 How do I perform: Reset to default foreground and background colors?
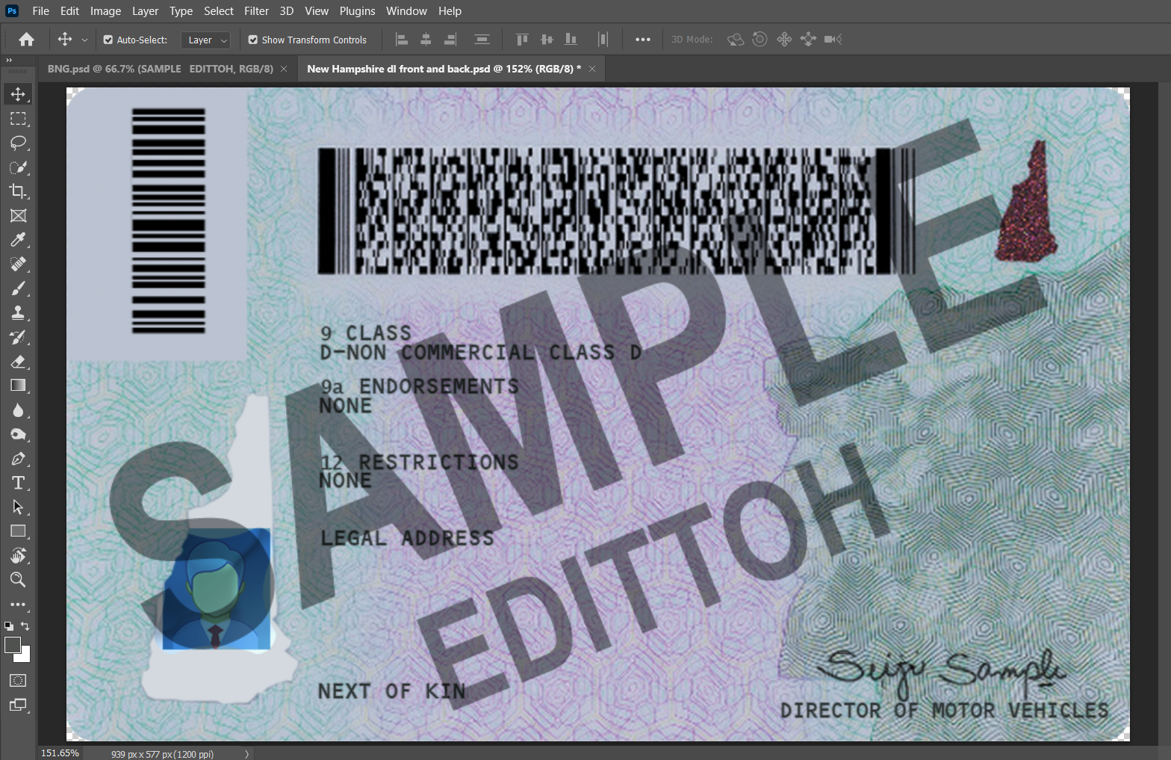[8, 626]
